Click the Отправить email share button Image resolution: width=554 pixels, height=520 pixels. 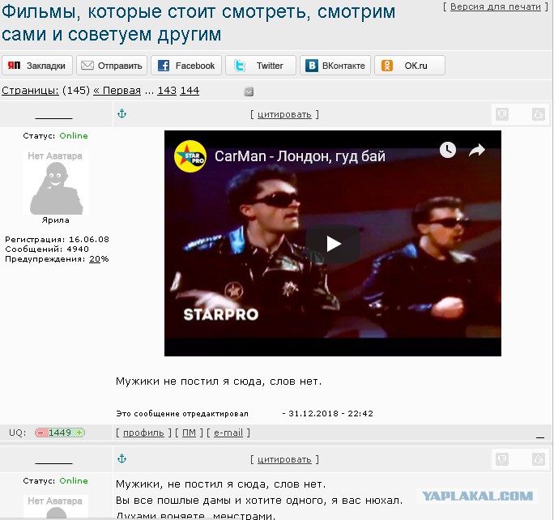[x=112, y=66]
